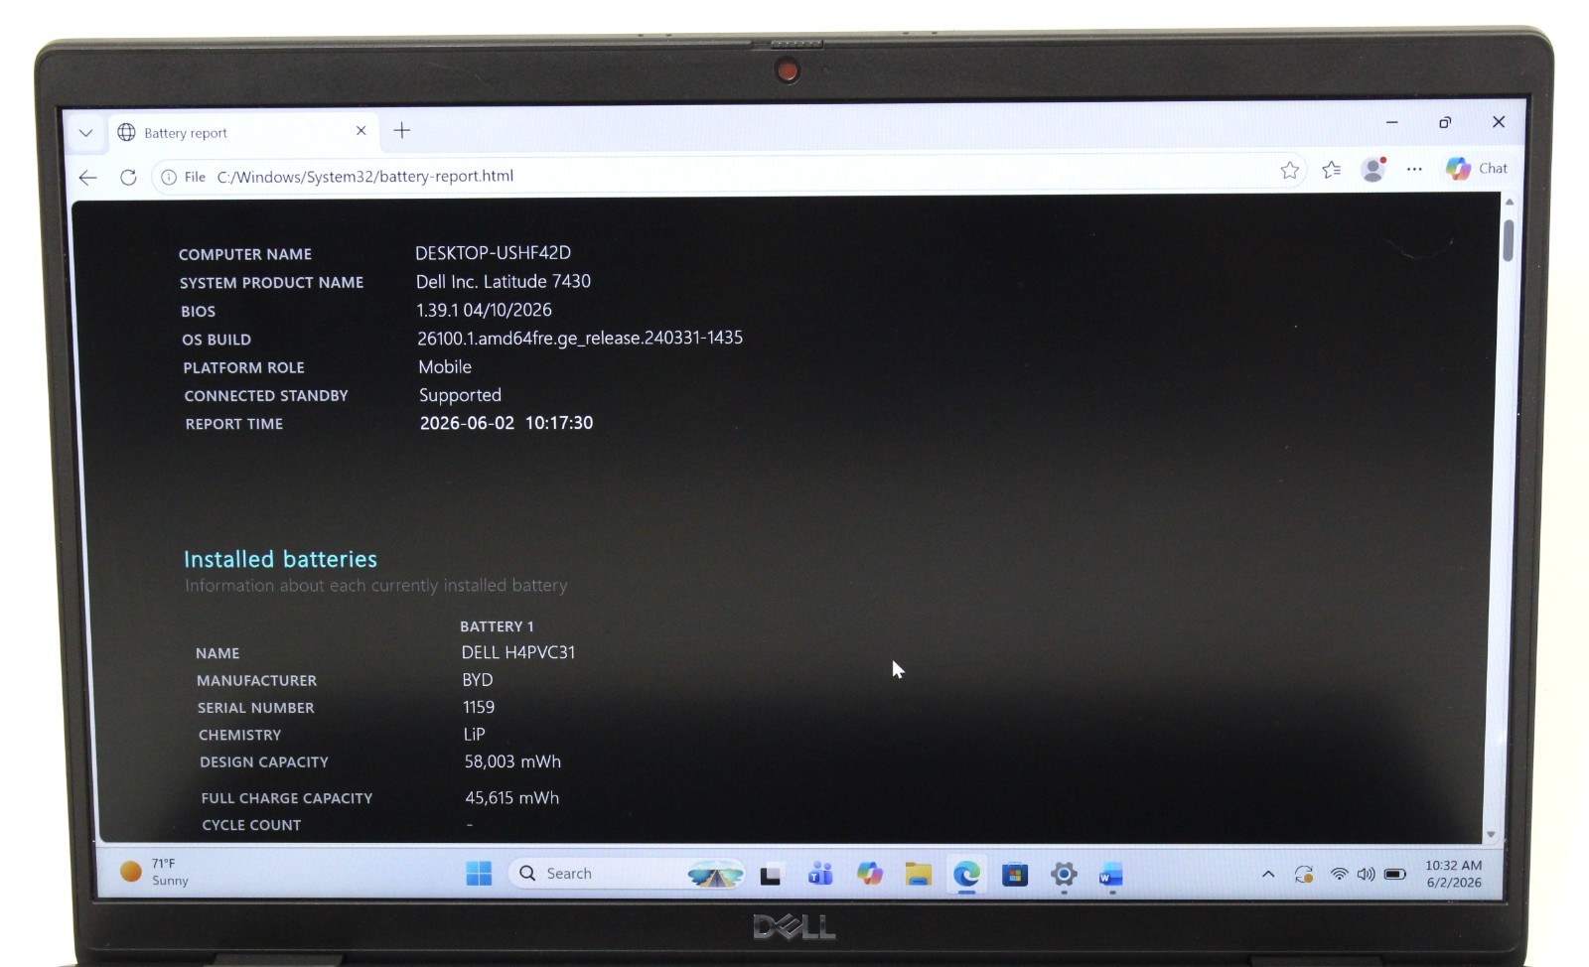
Task: Click the File info icon in address bar
Action: [x=169, y=177]
